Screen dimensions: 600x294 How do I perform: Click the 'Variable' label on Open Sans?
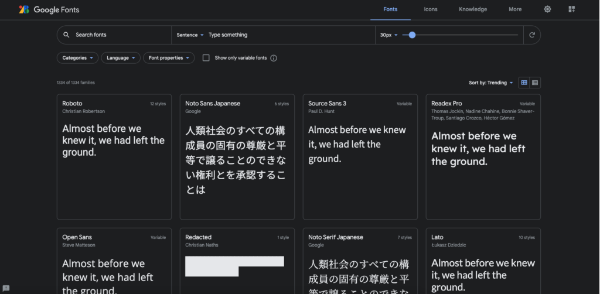click(158, 237)
